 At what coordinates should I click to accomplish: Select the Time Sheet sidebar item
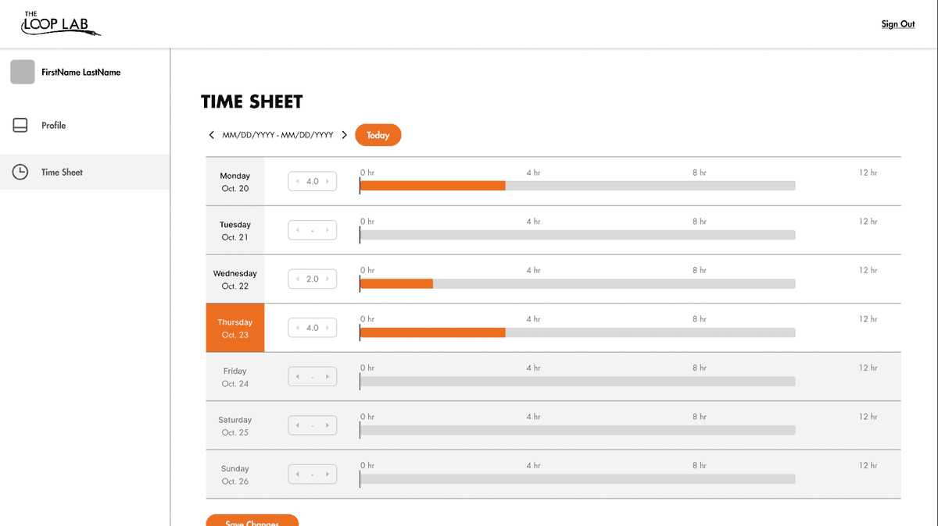(62, 172)
